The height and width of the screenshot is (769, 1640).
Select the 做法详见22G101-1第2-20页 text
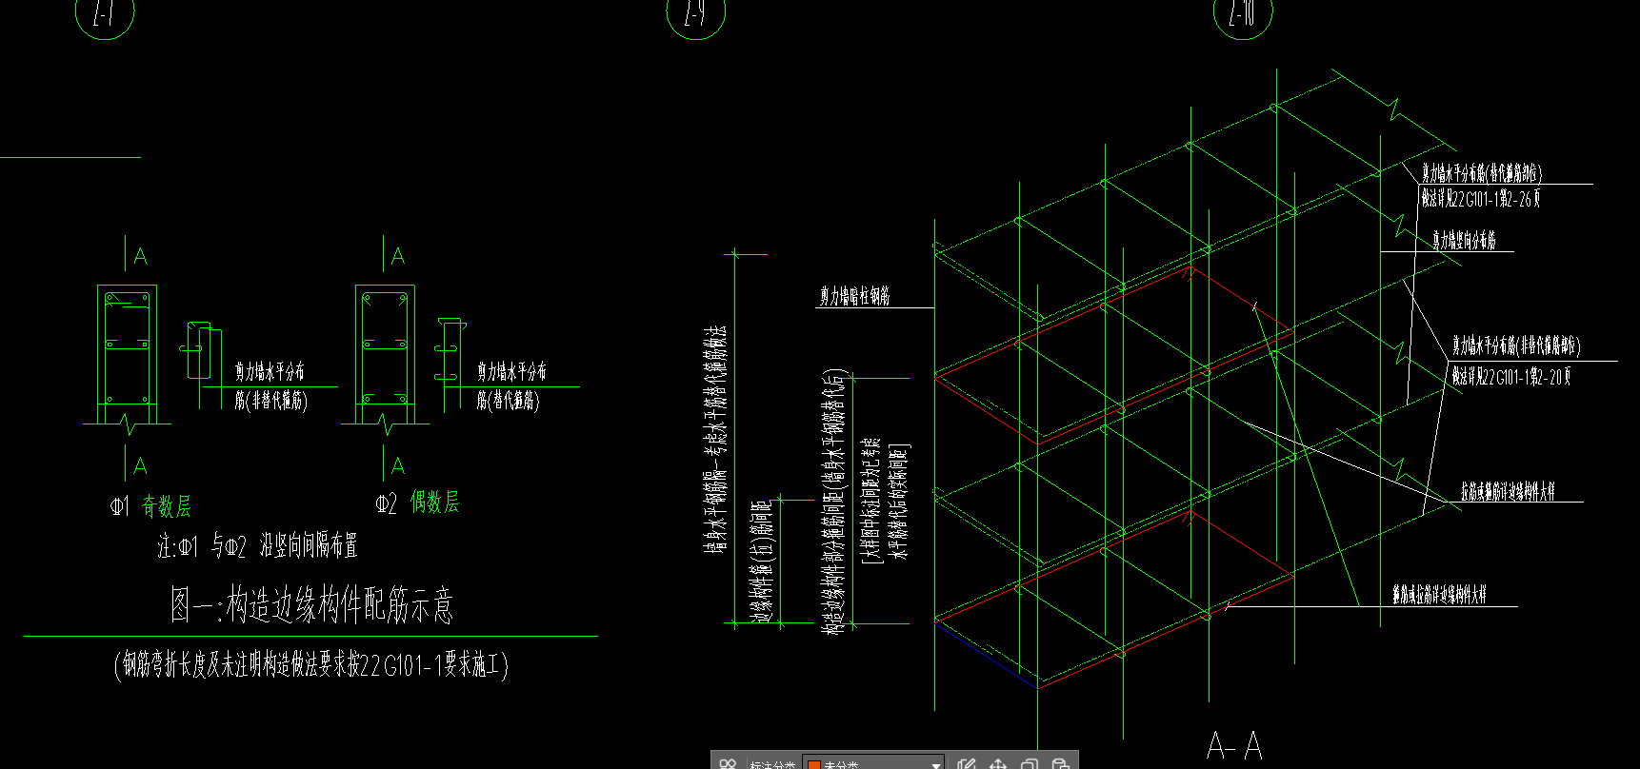pyautogui.click(x=1511, y=377)
